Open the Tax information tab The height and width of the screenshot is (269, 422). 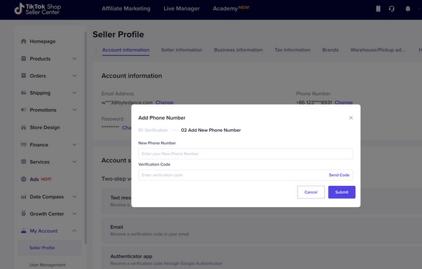292,50
